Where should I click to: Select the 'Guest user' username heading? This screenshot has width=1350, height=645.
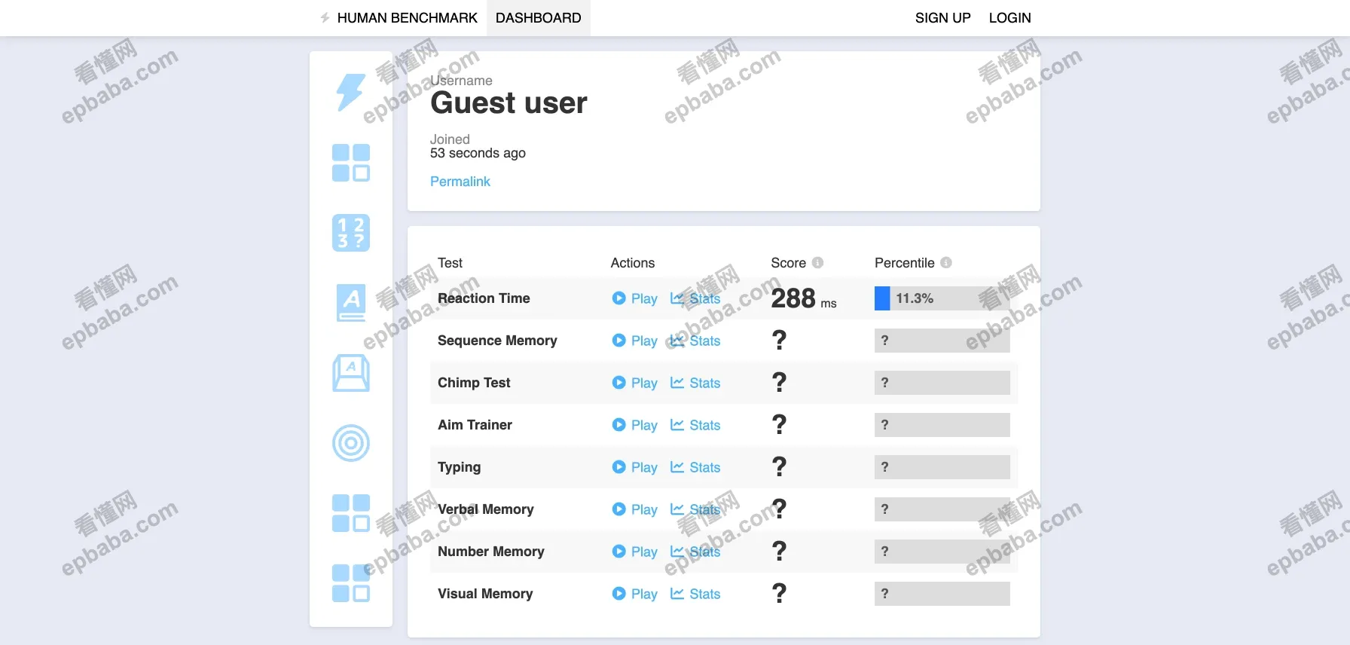click(509, 102)
